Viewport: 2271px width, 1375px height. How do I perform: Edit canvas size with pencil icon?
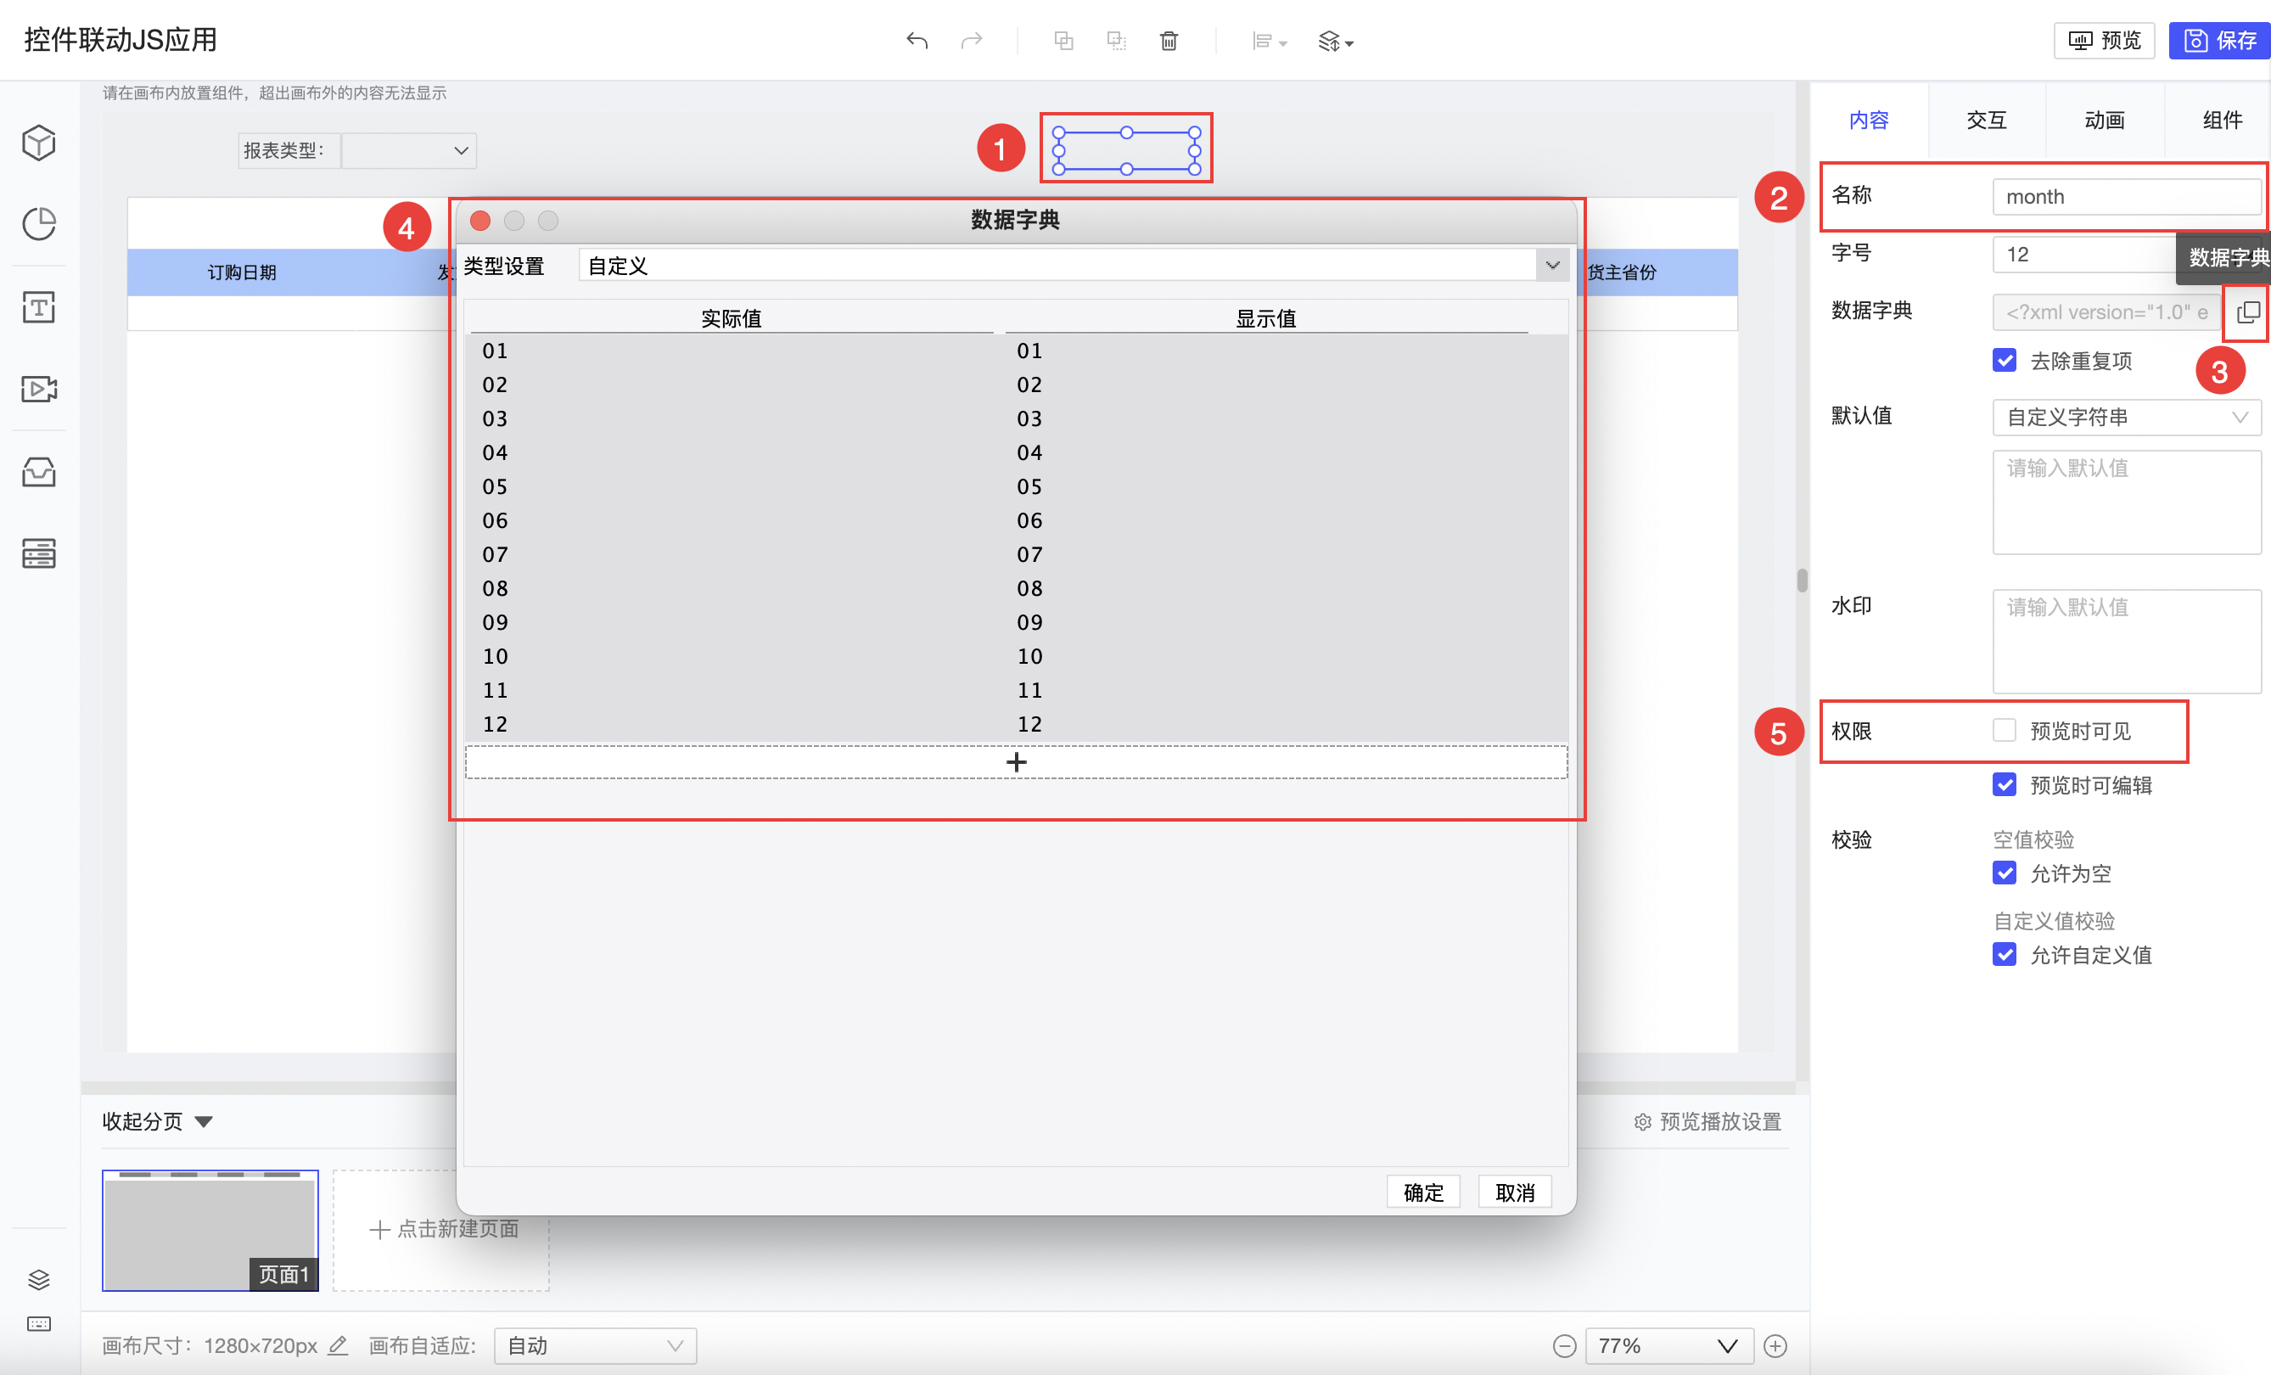click(x=339, y=1345)
